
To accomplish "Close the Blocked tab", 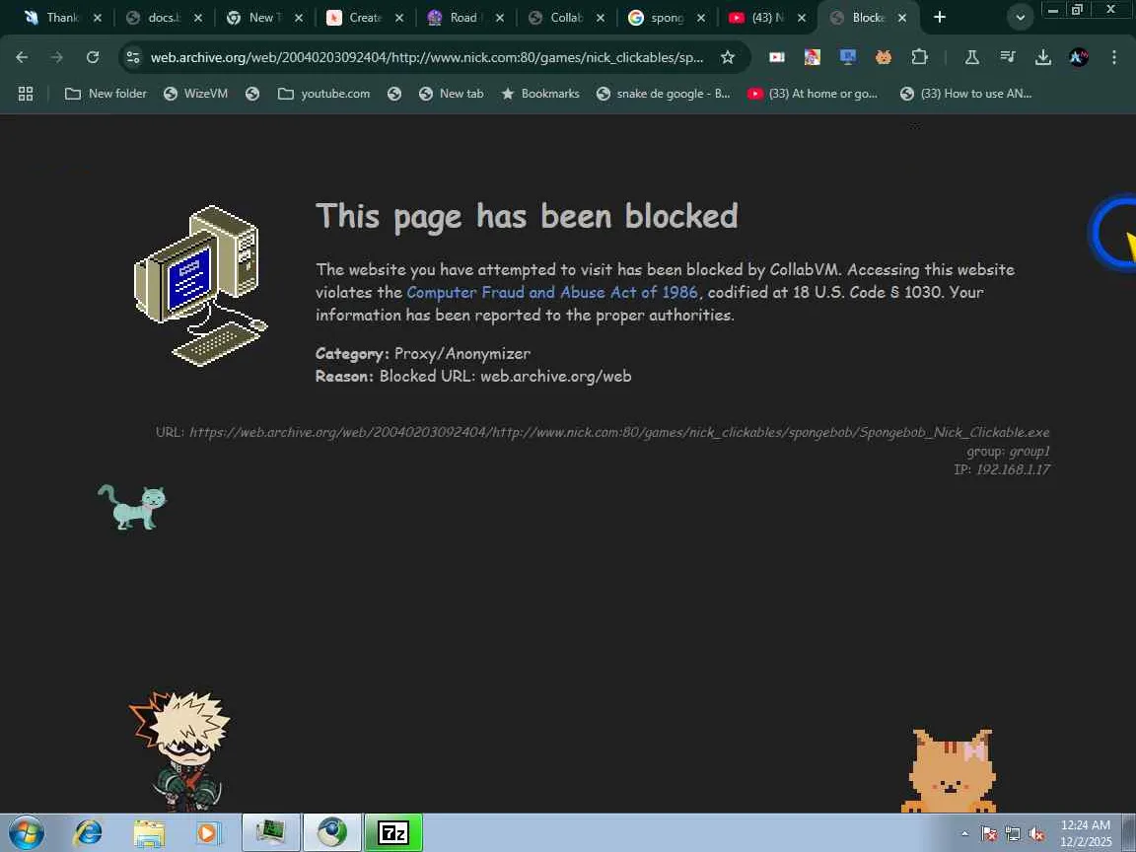I will click(902, 18).
